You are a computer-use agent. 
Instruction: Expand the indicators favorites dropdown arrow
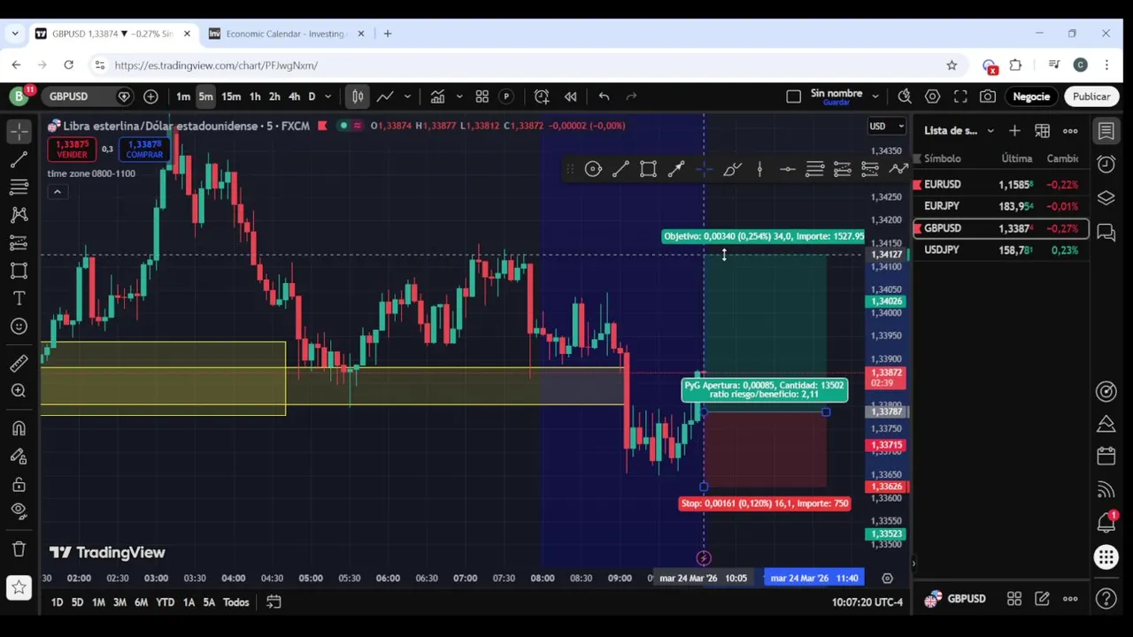click(459, 96)
